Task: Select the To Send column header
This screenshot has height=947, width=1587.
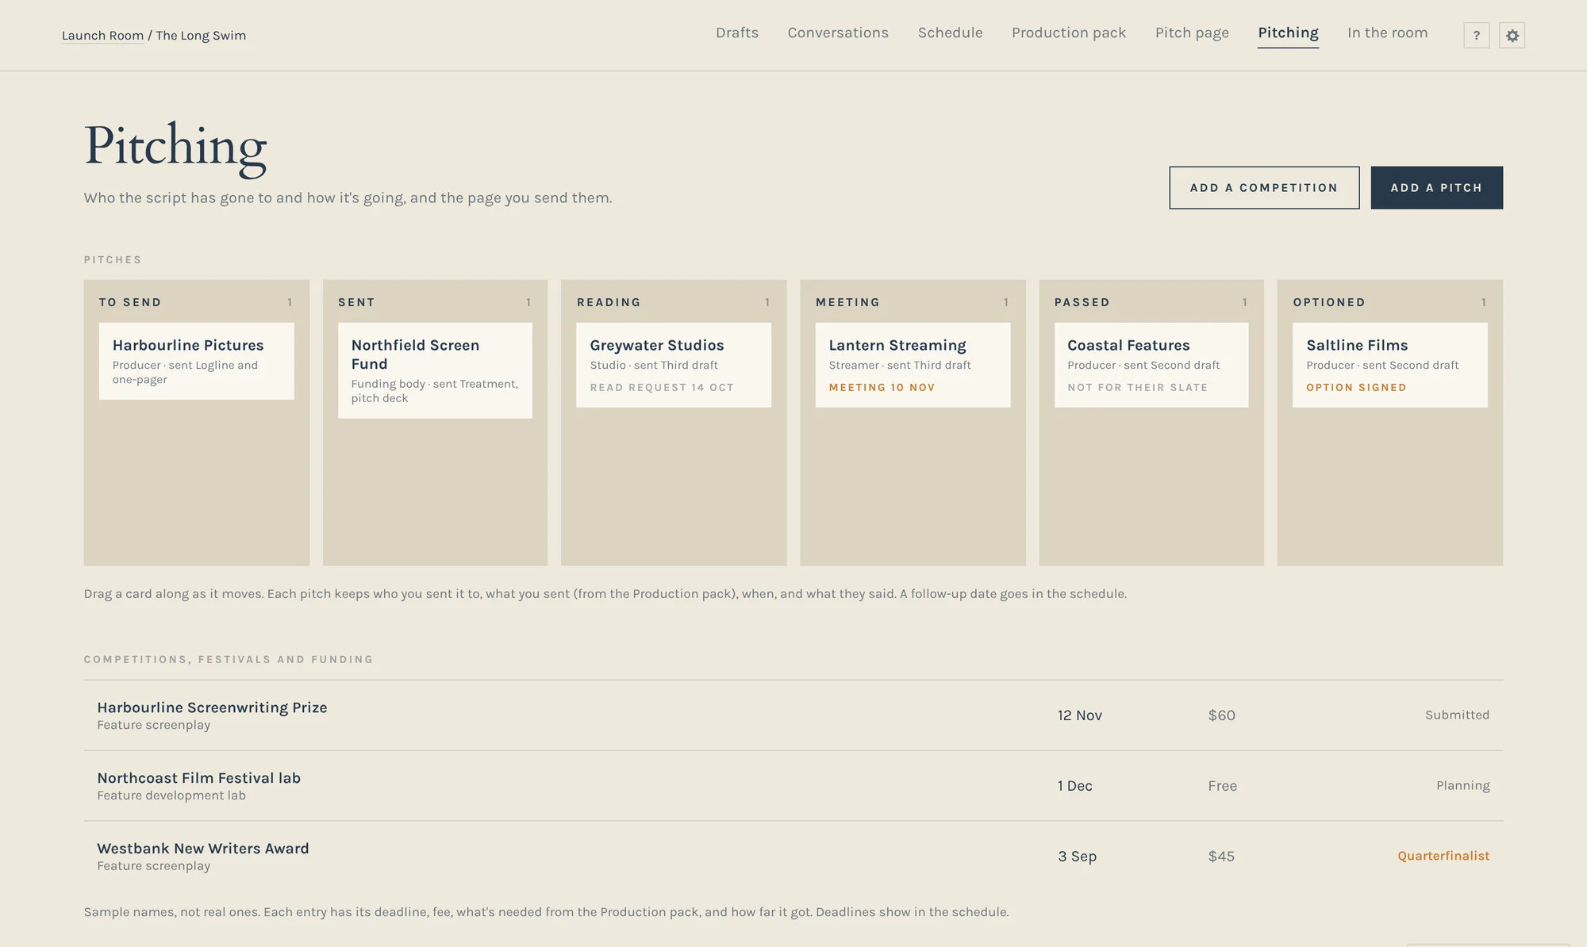Action: point(130,302)
